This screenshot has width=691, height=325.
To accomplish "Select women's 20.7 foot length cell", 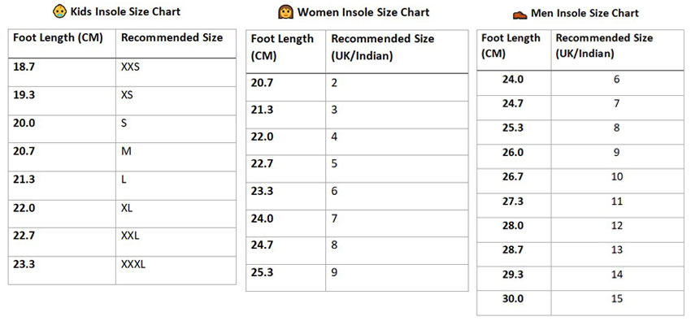I will [263, 82].
